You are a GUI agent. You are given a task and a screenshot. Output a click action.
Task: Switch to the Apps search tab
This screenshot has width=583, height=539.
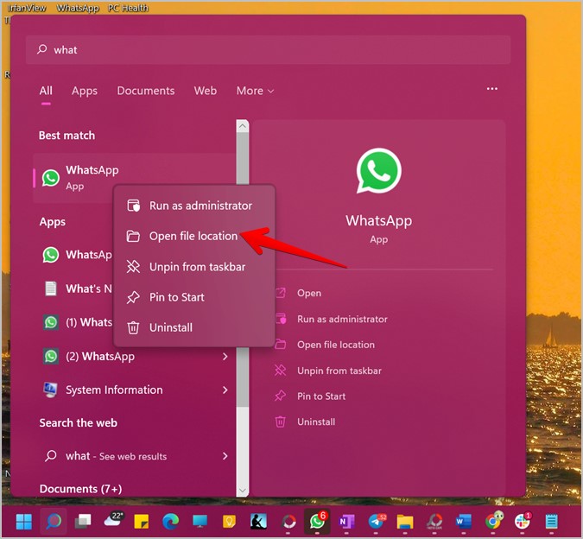pos(85,91)
